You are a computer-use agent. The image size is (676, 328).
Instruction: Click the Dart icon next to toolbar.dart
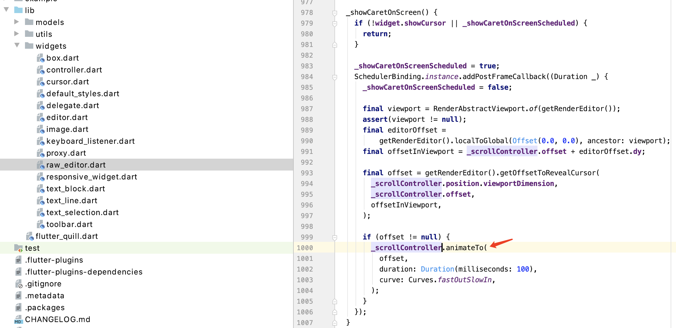pos(41,224)
